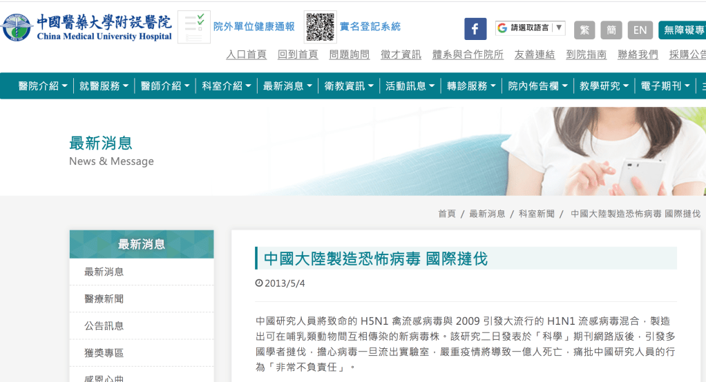Screen dimensions: 706x382
Task: Switch site language to EN
Action: [x=640, y=30]
